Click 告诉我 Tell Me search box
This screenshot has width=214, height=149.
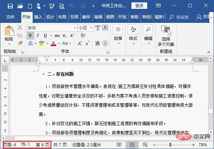pos(179,17)
